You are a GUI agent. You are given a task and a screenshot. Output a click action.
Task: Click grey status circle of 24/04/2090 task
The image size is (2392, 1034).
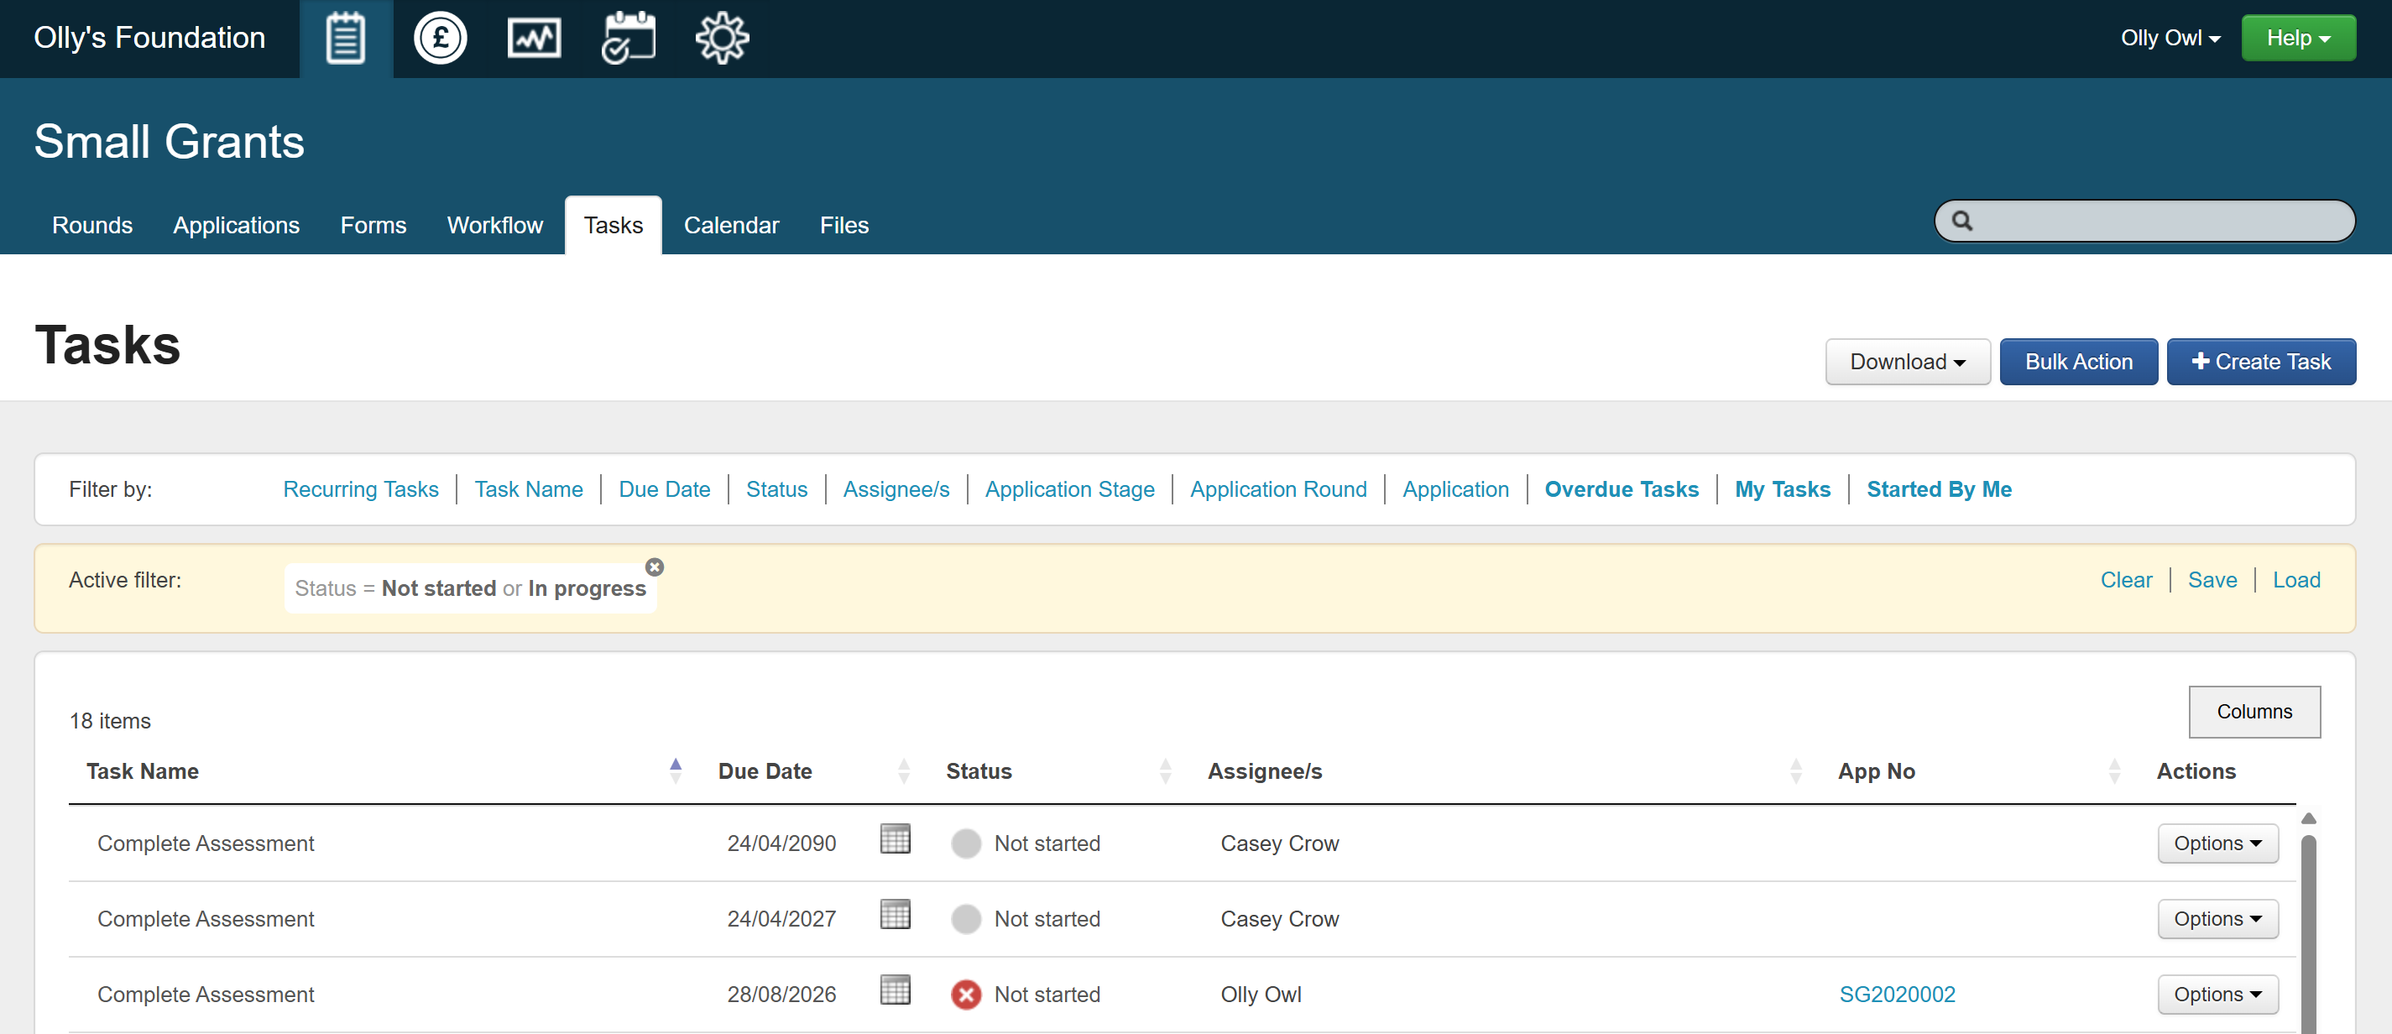[x=966, y=843]
